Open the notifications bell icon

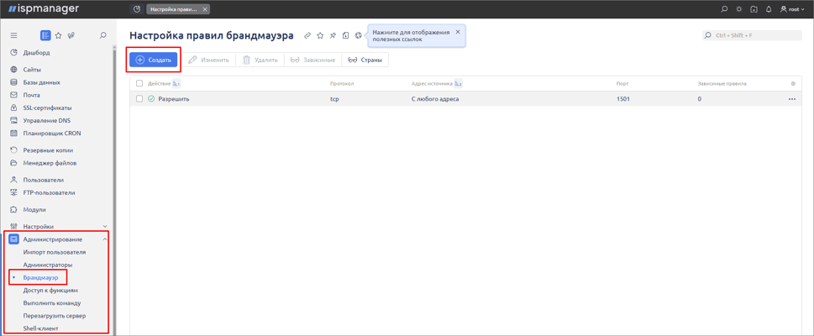click(x=769, y=9)
